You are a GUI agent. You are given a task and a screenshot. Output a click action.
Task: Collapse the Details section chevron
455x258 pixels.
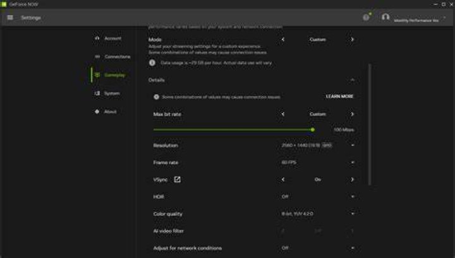[x=352, y=80]
